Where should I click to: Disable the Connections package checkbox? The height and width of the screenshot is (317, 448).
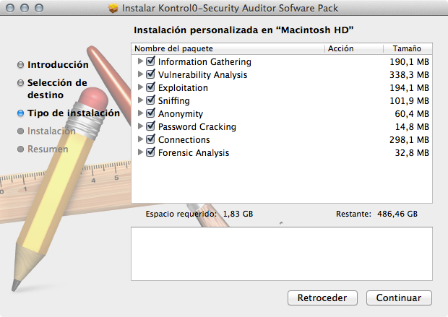[x=150, y=139]
